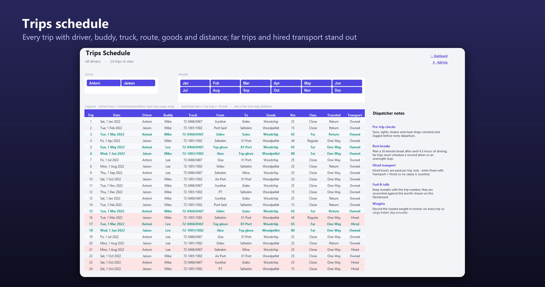Image resolution: width=545 pixels, height=287 pixels.
Task: Click the Fuel & tolls note heading
Action: [x=381, y=185]
